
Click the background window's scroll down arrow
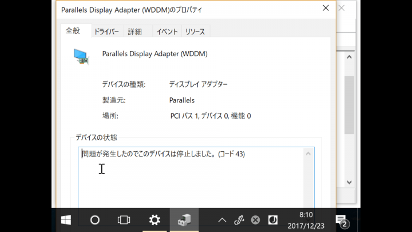tap(349, 182)
